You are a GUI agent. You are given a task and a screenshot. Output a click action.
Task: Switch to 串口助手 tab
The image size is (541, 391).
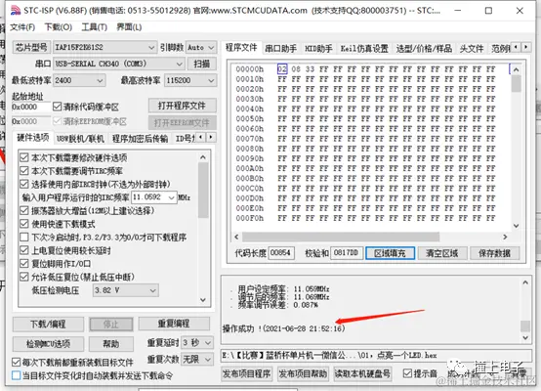pos(280,49)
